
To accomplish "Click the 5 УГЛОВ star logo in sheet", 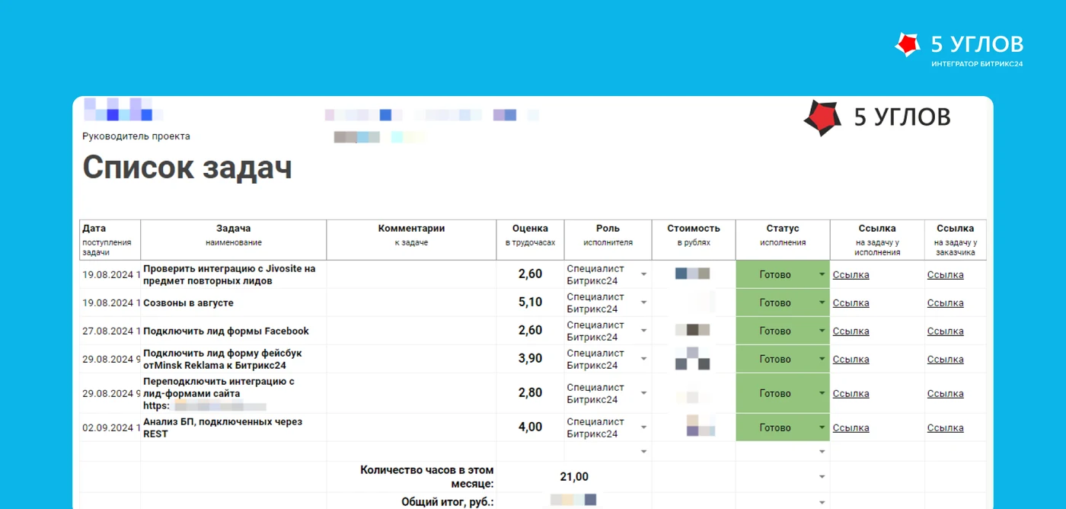I will pyautogui.click(x=822, y=117).
